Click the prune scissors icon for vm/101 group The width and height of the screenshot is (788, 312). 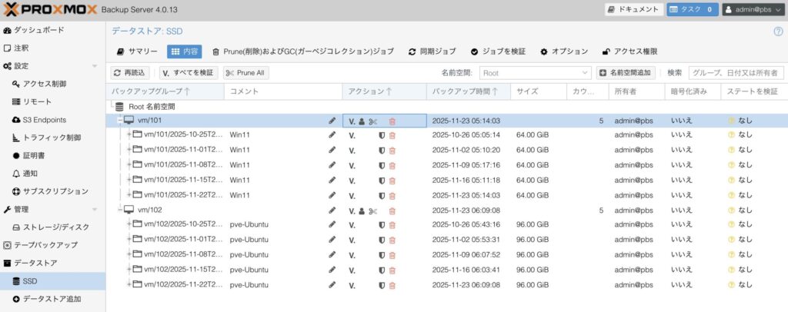(x=372, y=121)
